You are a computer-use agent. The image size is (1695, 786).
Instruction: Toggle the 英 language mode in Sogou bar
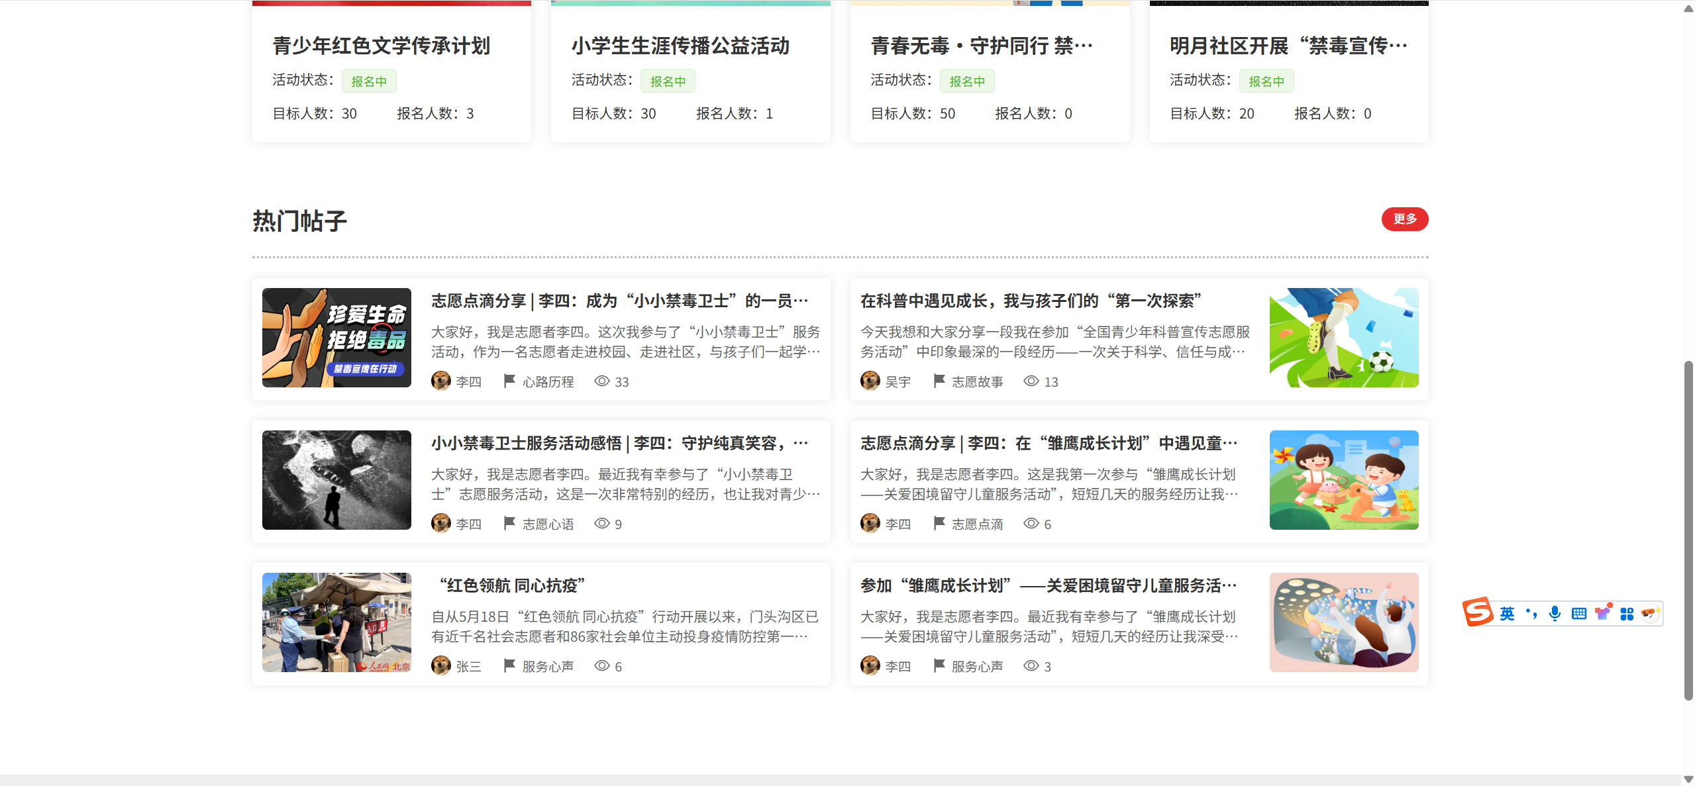(1507, 614)
